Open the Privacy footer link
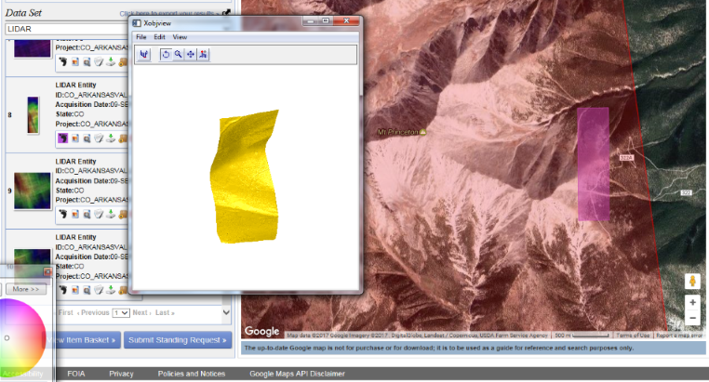This screenshot has width=709, height=382. pos(121,374)
